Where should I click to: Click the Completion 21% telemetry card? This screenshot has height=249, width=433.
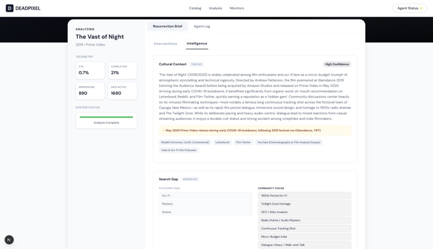pyautogui.click(x=122, y=70)
